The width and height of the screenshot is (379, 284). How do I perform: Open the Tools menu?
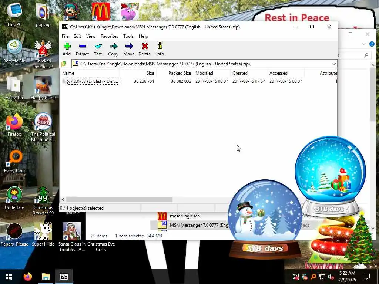pyautogui.click(x=128, y=36)
